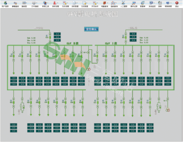Expand the dropdown arrow beside 系统监控
This screenshot has height=142, width=183.
click(x=154, y=3)
